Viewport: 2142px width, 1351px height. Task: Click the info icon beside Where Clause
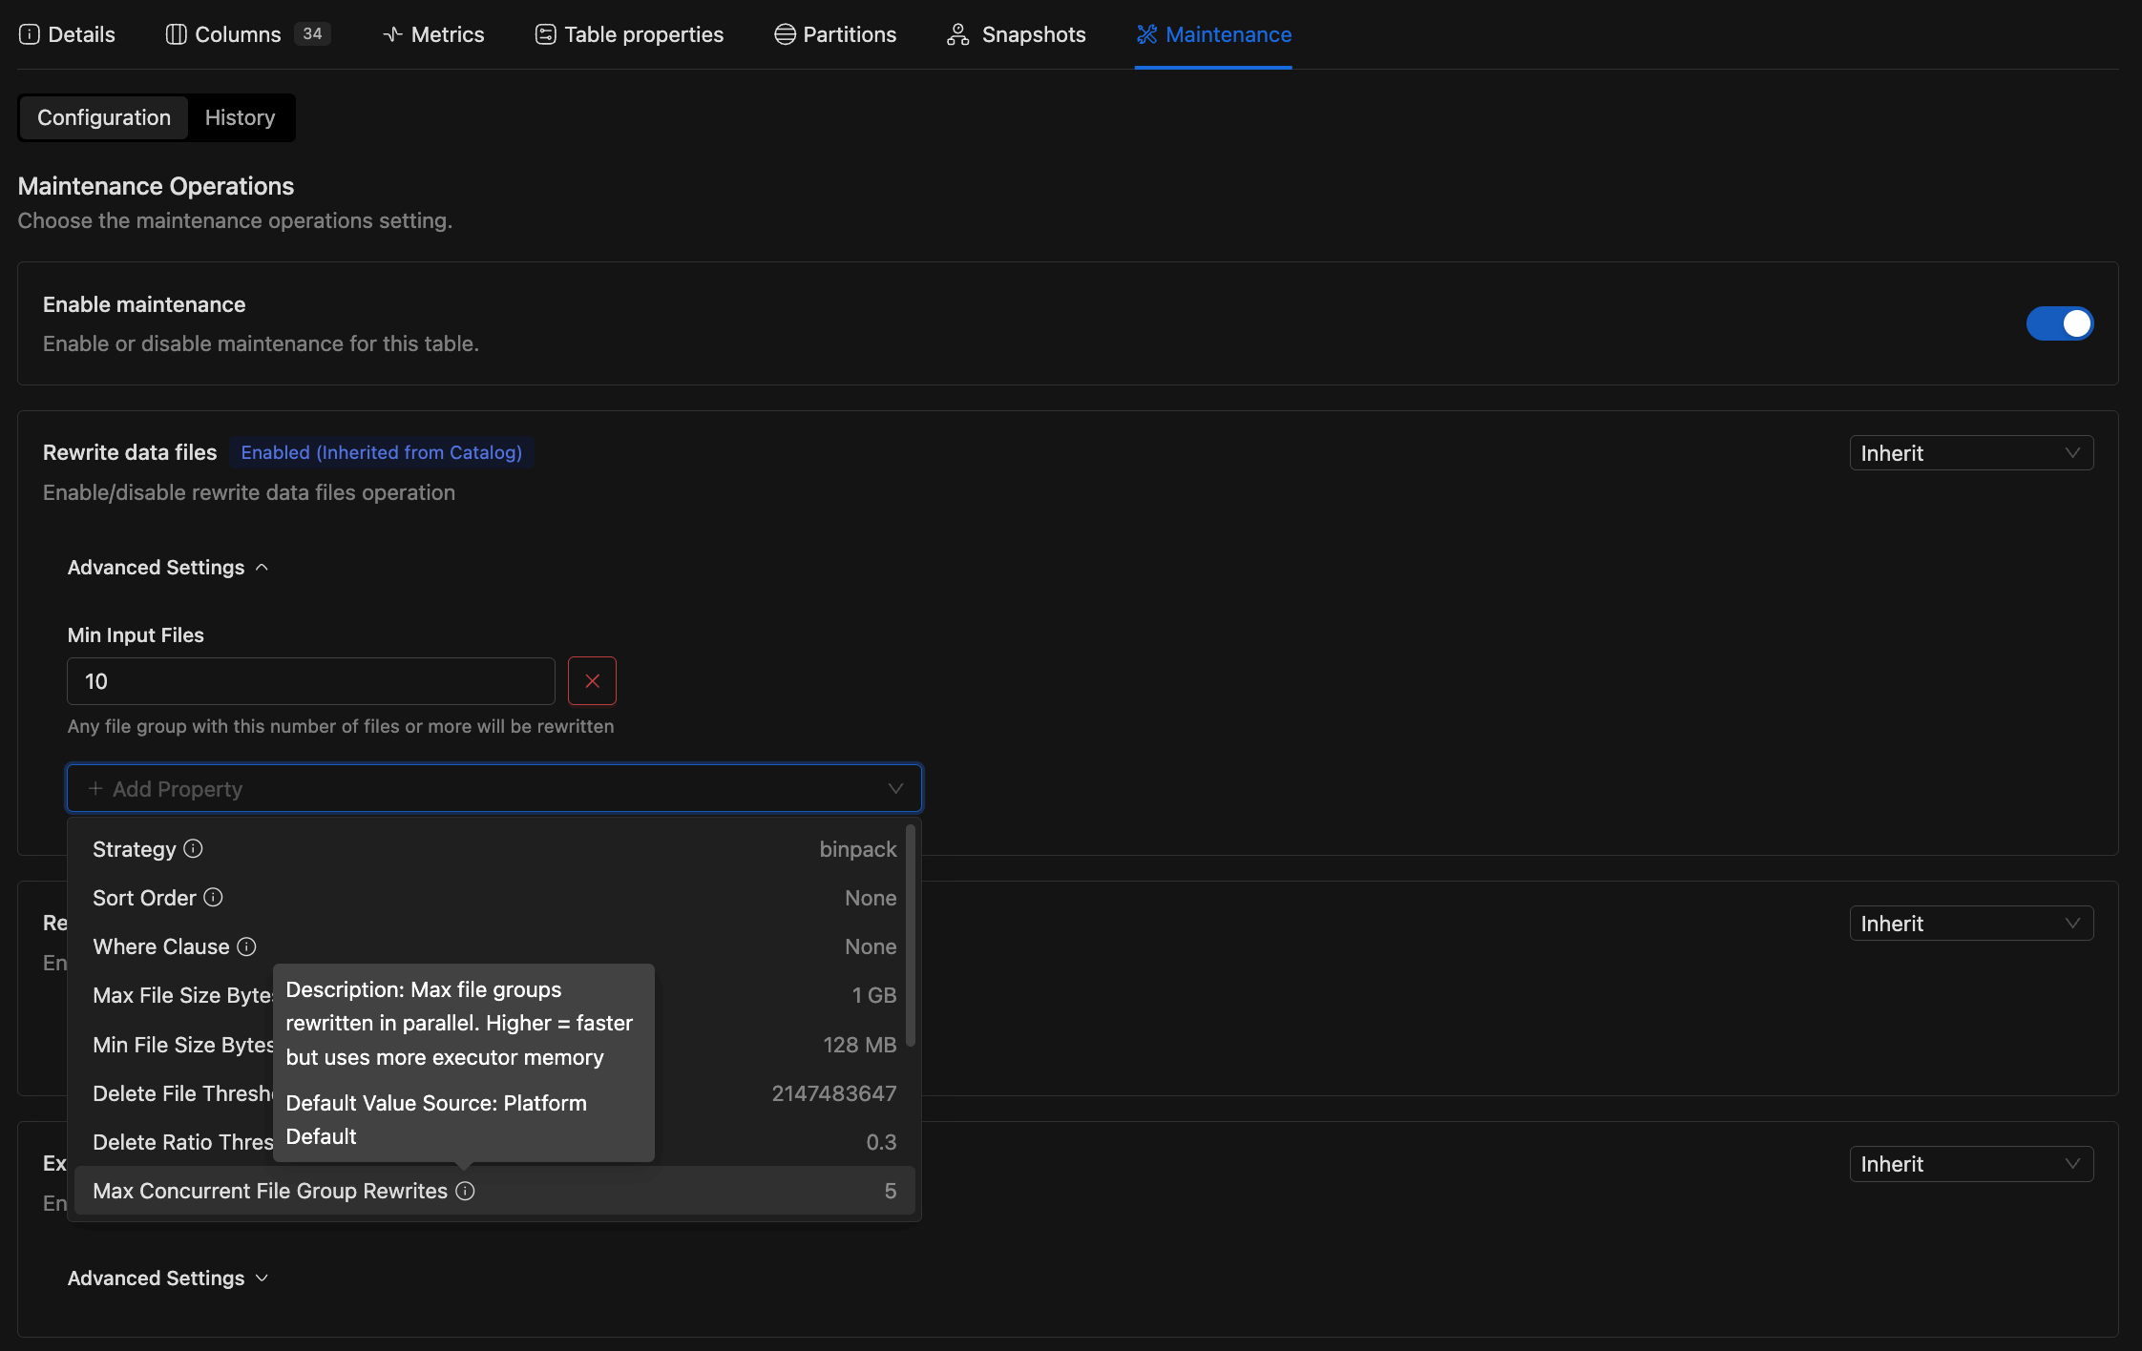click(x=247, y=946)
